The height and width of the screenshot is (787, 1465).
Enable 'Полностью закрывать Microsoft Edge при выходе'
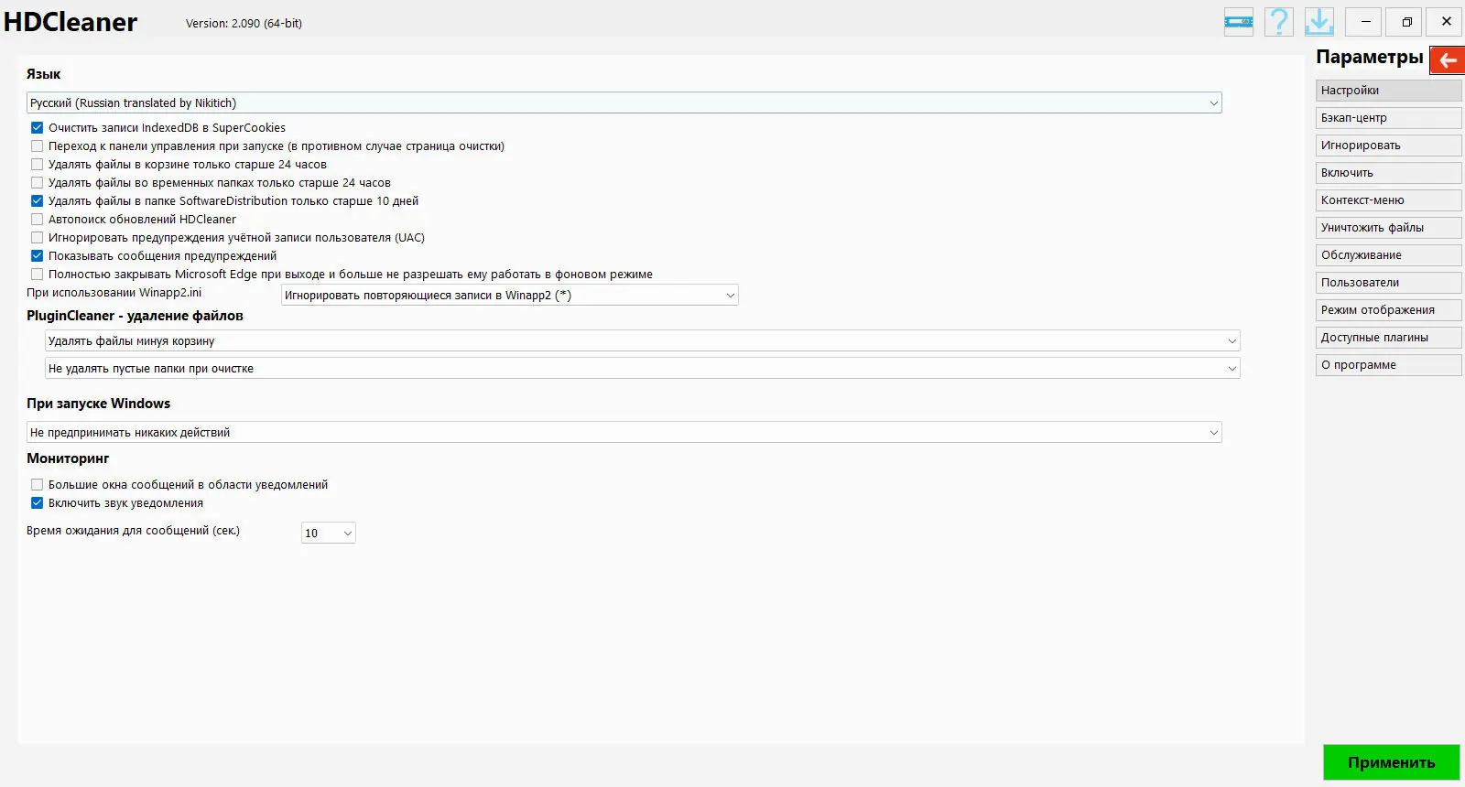tap(37, 275)
